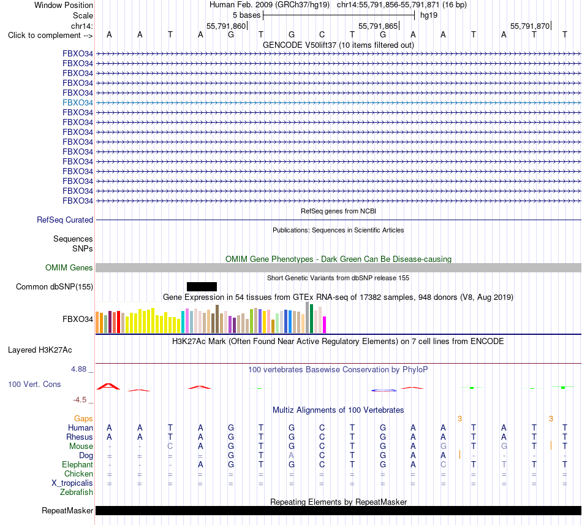Click the Gaps row label

[83, 419]
